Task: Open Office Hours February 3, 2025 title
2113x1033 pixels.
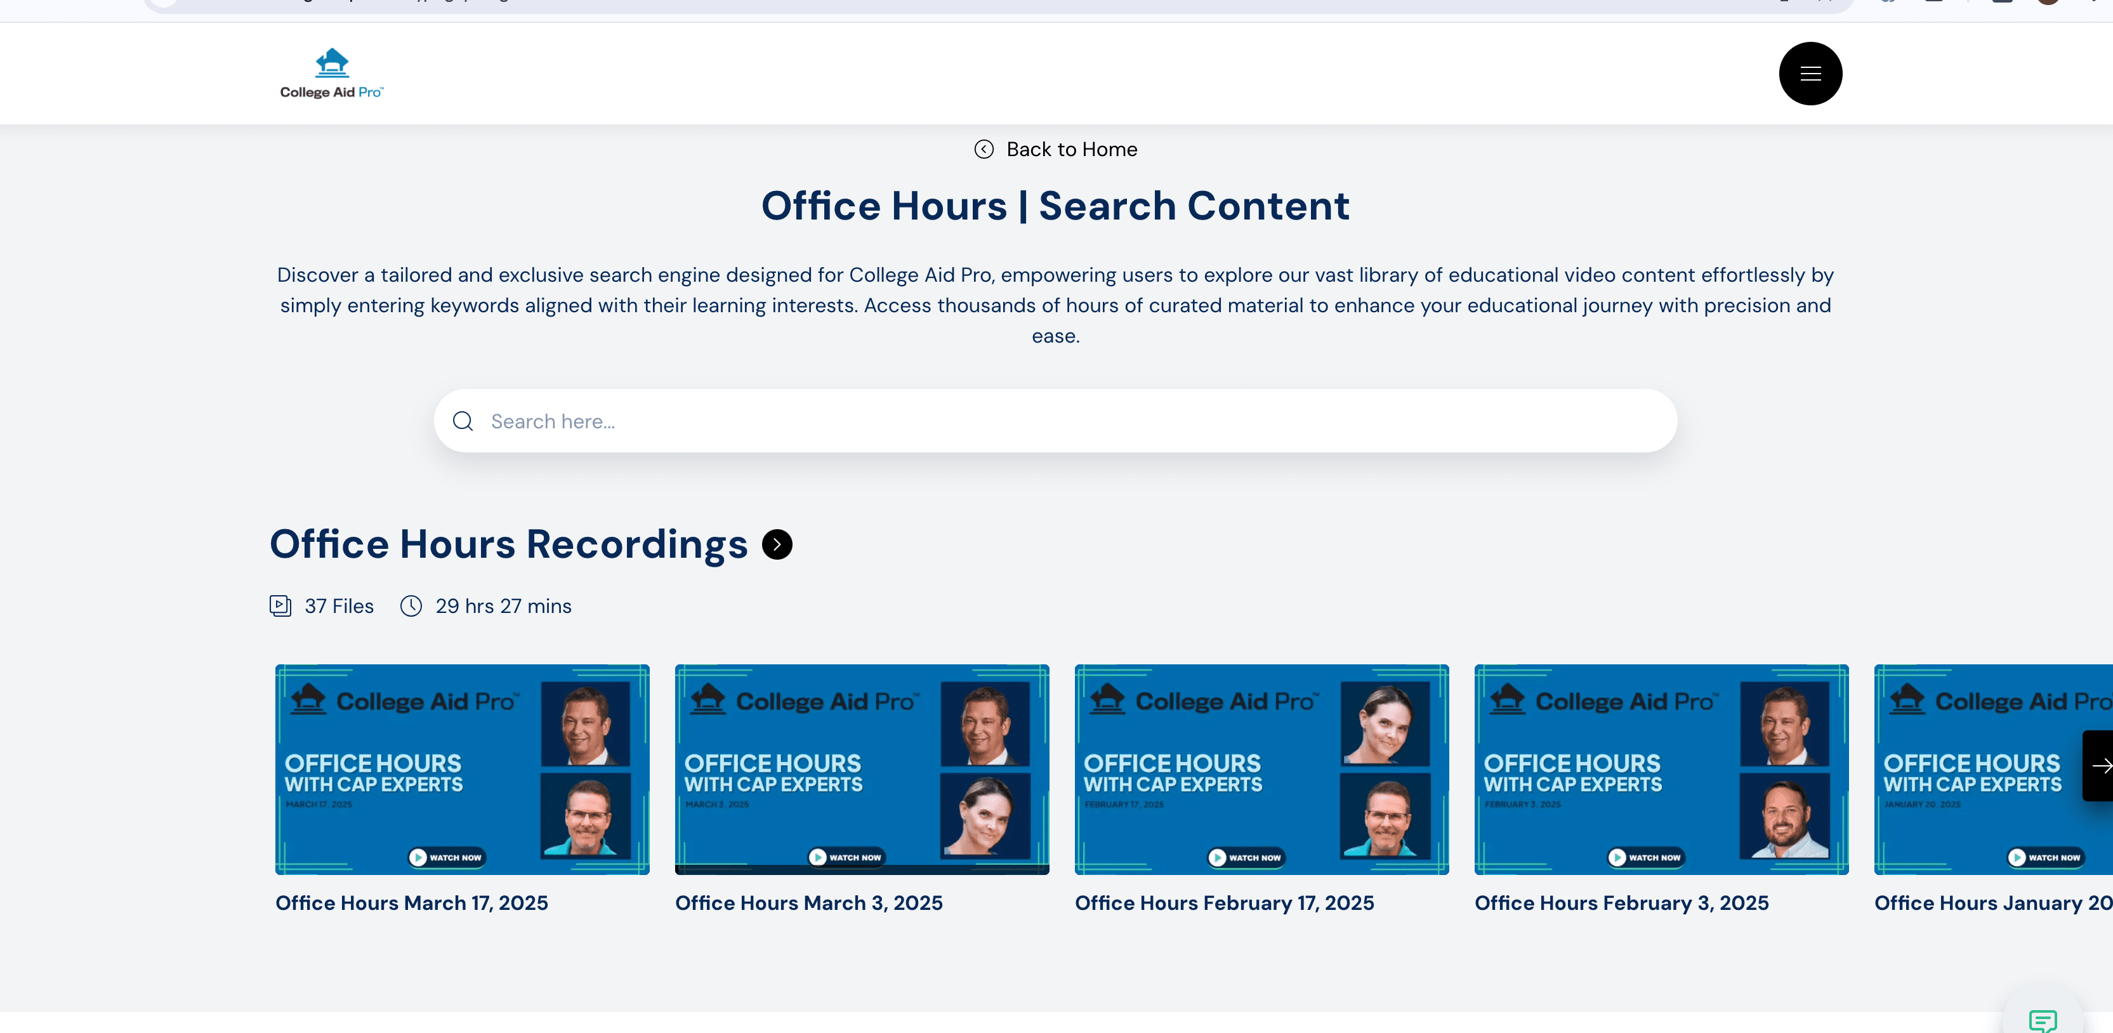Action: [x=1622, y=902]
